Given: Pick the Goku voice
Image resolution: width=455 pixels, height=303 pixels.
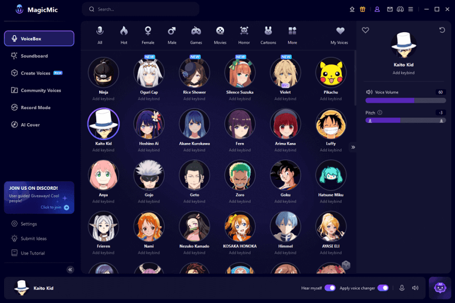Looking at the screenshot, I should (285, 175).
